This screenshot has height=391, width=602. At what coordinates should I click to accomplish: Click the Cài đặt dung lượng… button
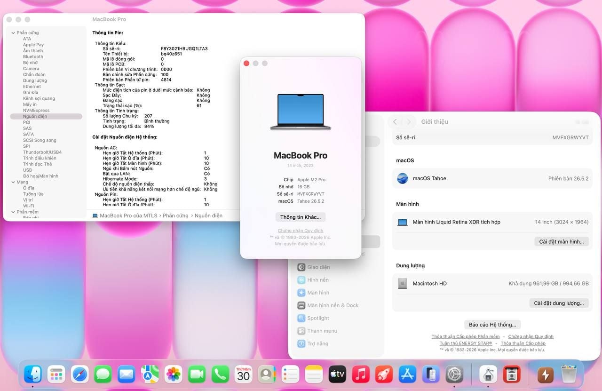click(x=559, y=303)
